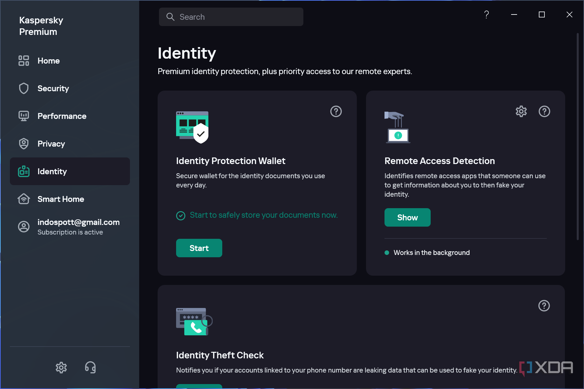Screen dimensions: 584x389
Task: Click the Security shield icon
Action: click(x=24, y=88)
